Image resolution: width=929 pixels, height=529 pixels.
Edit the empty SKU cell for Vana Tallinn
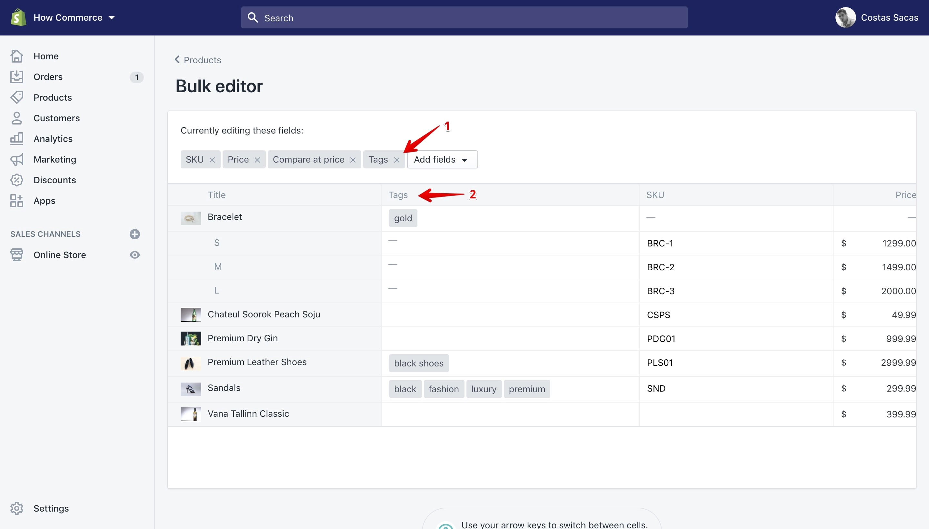pos(736,414)
